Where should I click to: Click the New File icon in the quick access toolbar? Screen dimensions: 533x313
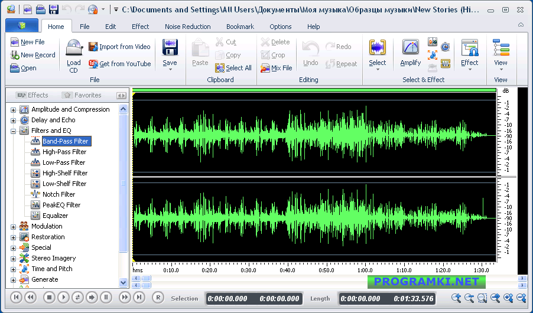point(28,9)
